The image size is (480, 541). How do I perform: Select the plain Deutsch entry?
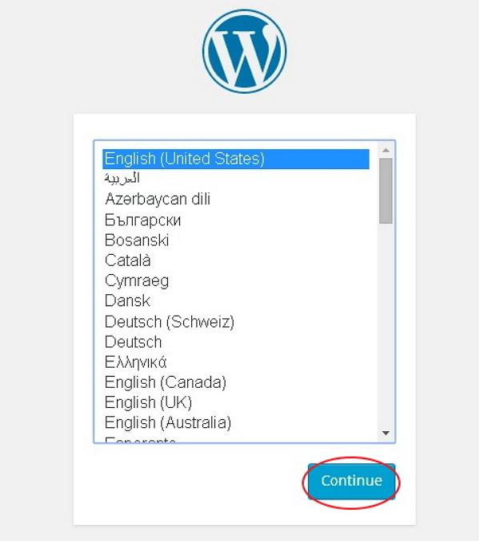point(133,341)
